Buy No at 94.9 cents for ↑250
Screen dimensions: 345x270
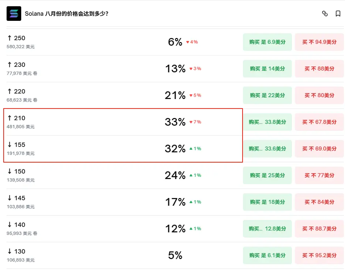coord(319,42)
